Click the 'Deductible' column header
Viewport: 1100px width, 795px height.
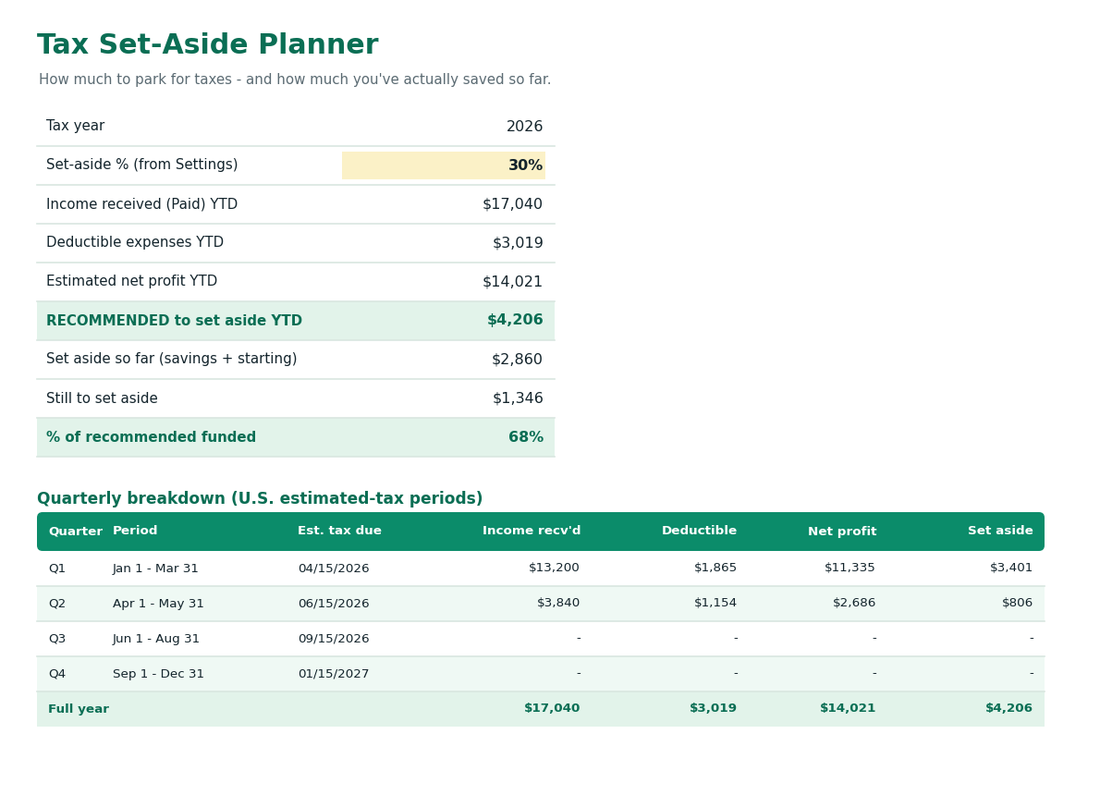click(x=699, y=531)
